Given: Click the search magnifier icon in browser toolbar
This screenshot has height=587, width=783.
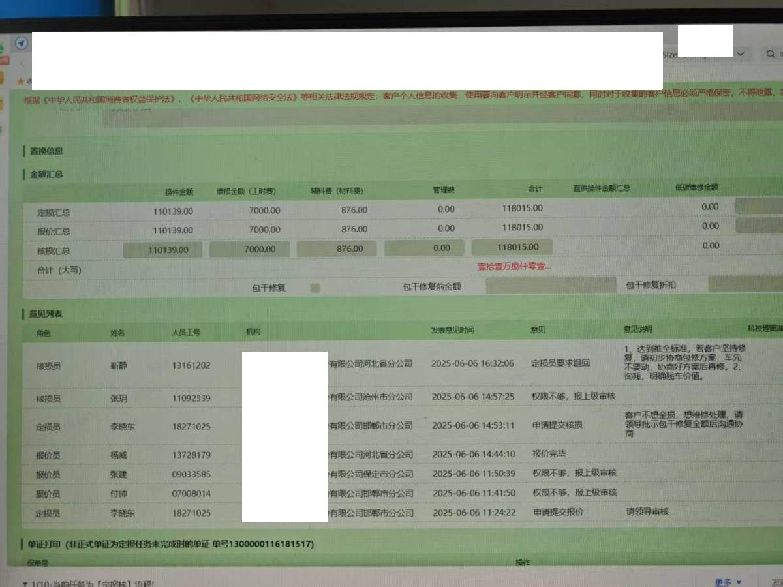Looking at the screenshot, I should (771, 55).
